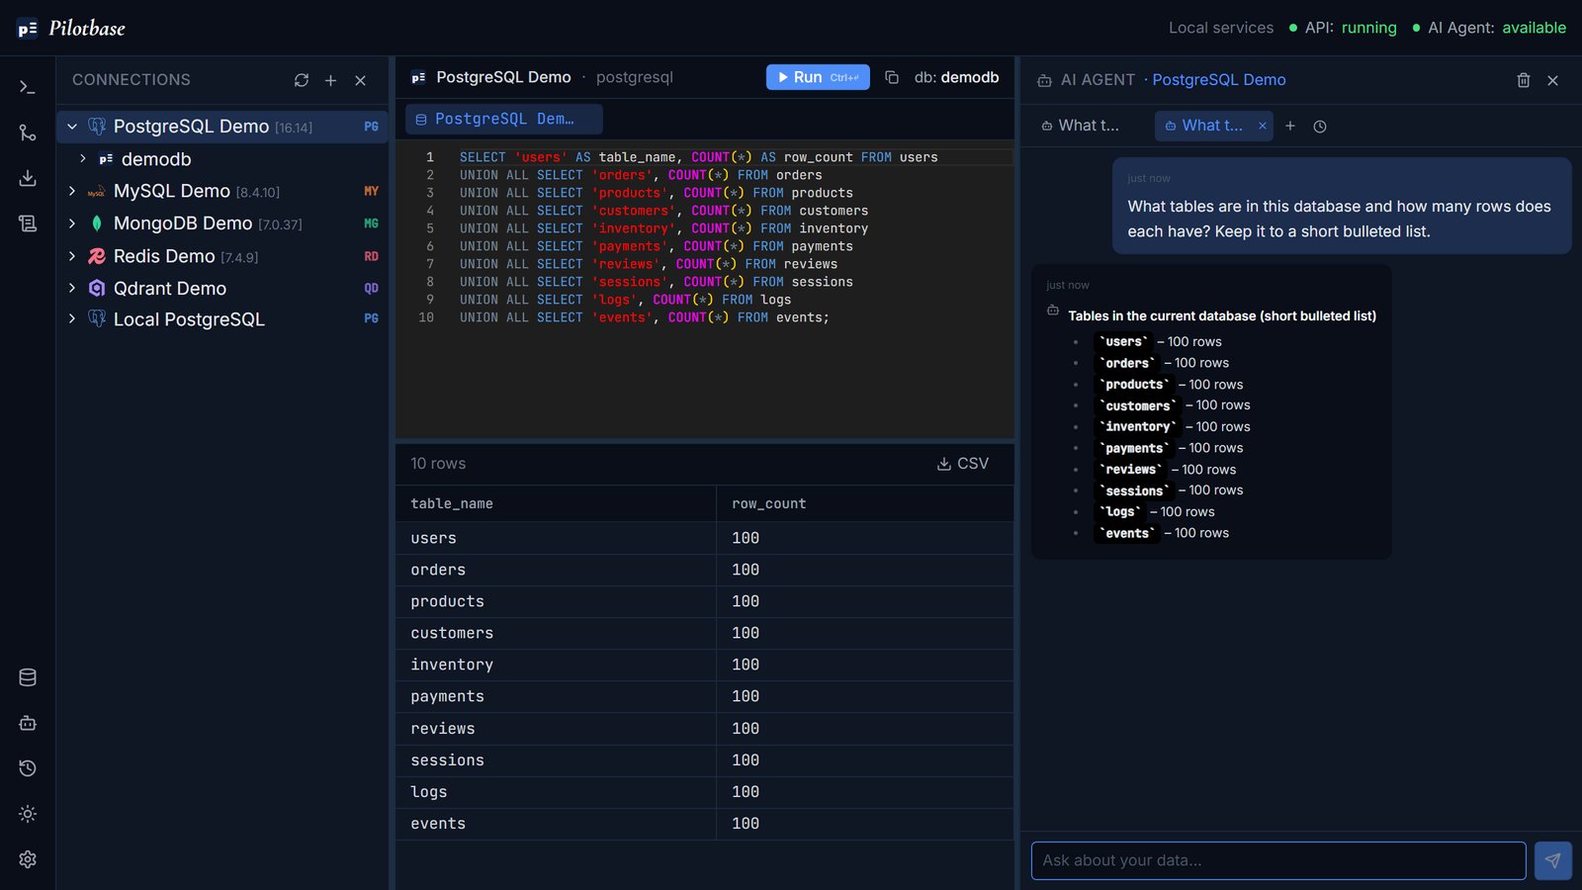Expand the demodb database node
The width and height of the screenshot is (1582, 890).
pos(83,158)
